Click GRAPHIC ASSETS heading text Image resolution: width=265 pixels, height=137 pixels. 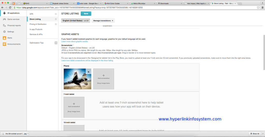(70, 34)
